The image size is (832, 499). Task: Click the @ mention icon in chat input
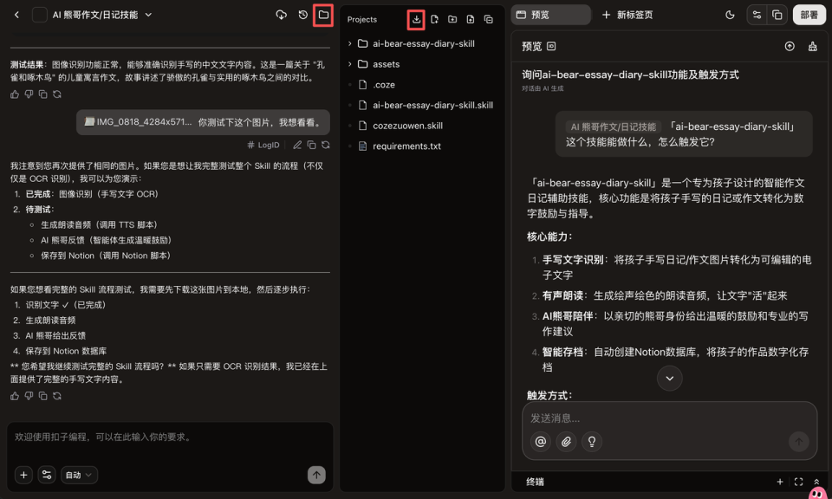[x=540, y=441]
